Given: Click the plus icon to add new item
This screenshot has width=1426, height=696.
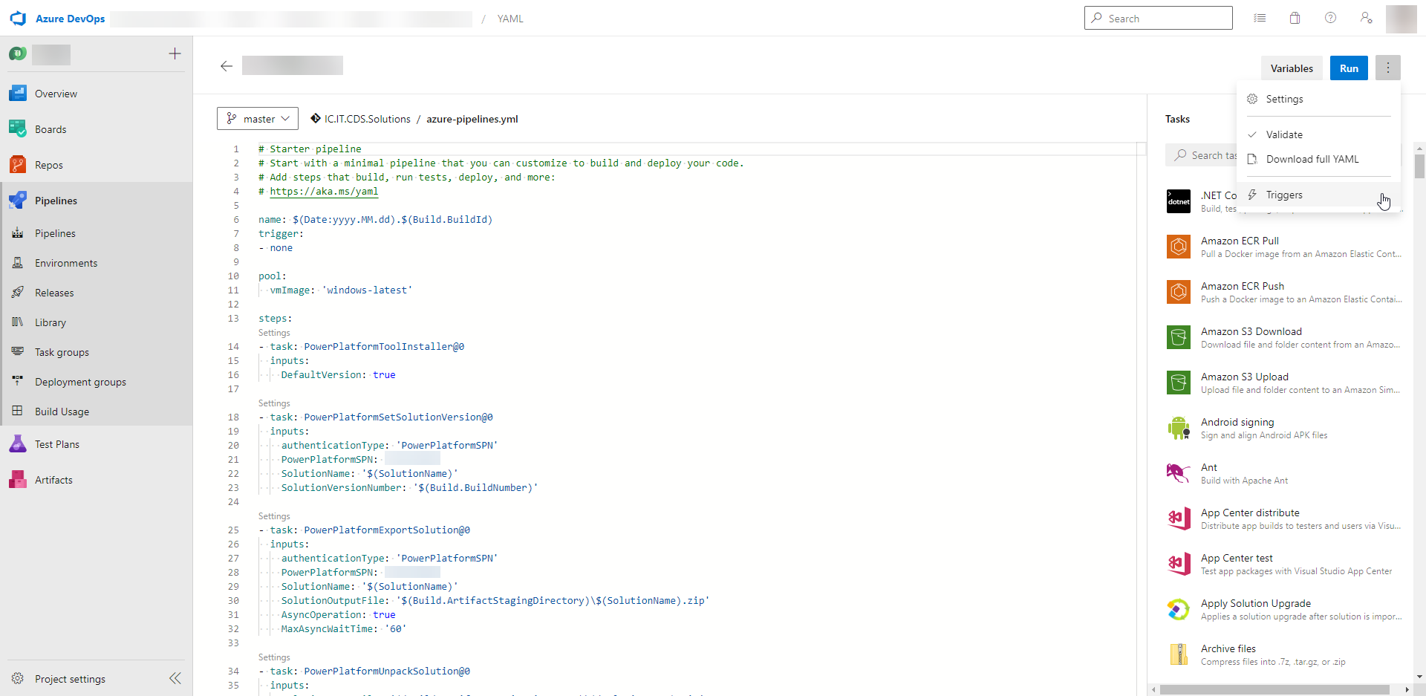Looking at the screenshot, I should tap(175, 53).
